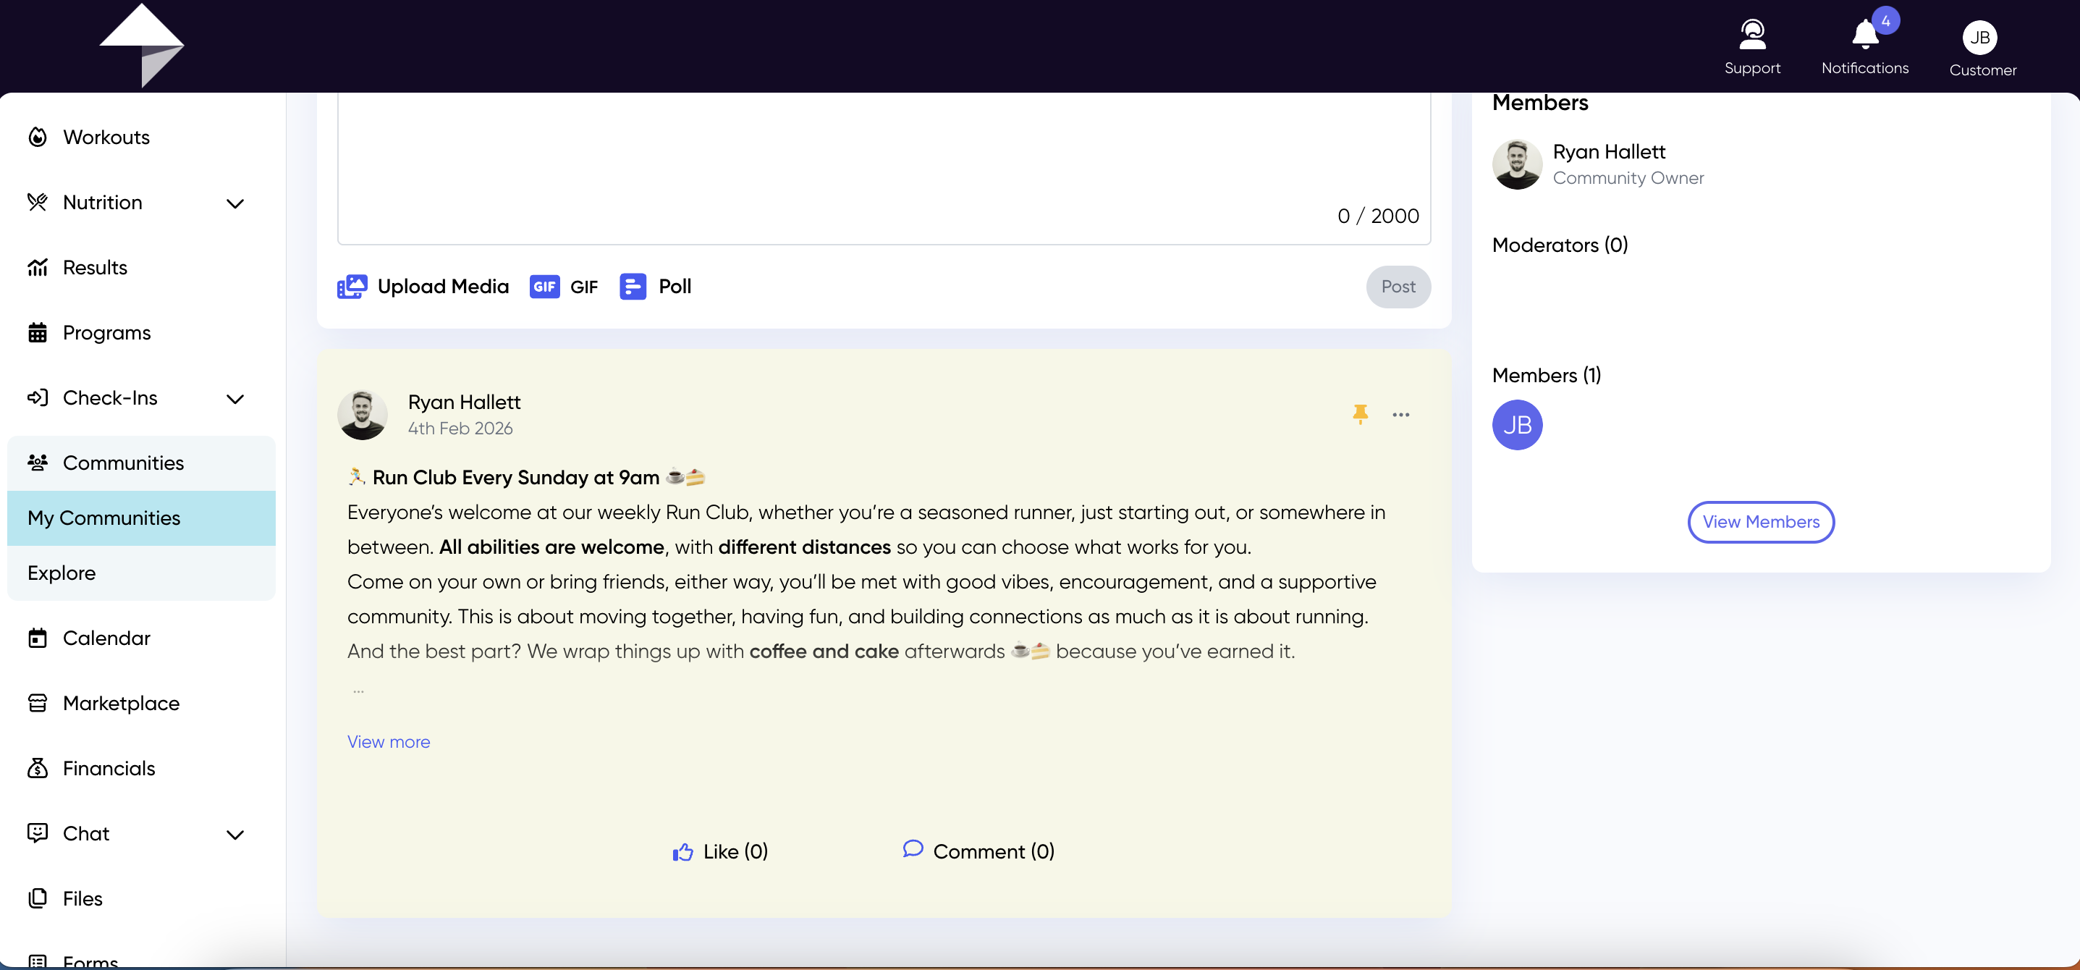
Task: Click the app logo in header
Action: [141, 45]
